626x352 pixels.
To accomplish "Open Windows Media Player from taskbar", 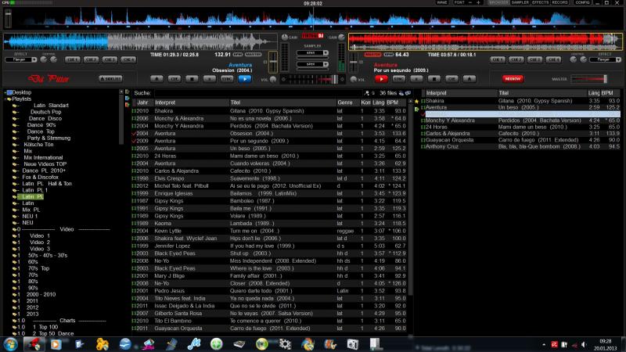I will (56, 344).
